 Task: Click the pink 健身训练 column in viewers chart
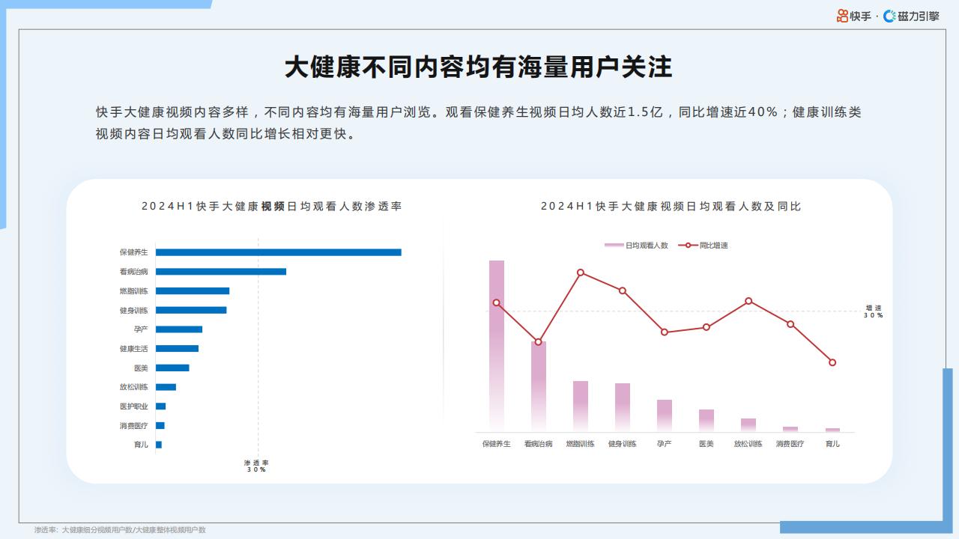(x=623, y=408)
